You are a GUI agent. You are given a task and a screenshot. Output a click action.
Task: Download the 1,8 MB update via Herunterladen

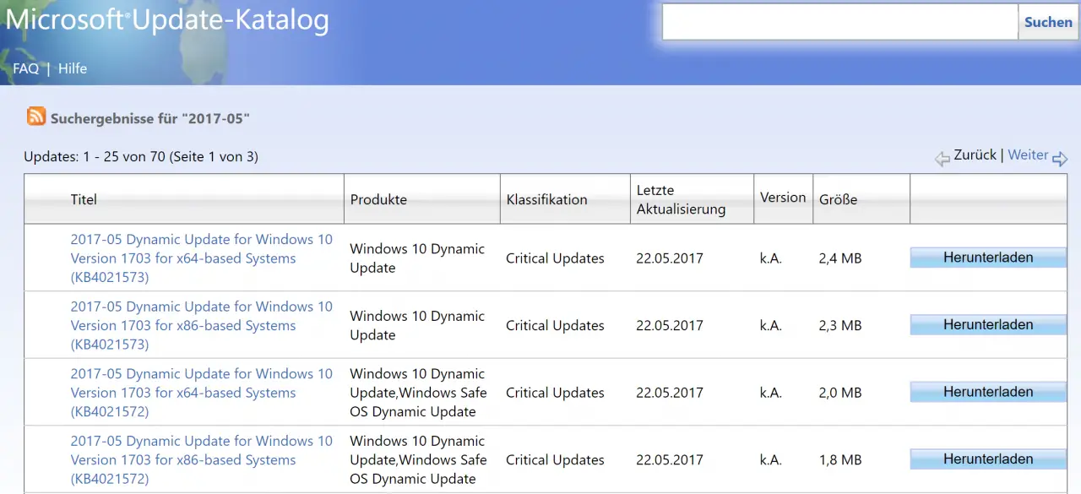pyautogui.click(x=988, y=459)
